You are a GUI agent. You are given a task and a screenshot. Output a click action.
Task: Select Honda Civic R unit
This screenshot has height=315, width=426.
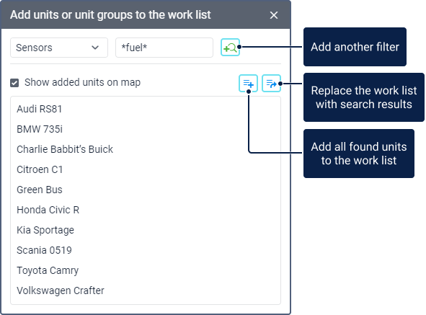pos(48,210)
